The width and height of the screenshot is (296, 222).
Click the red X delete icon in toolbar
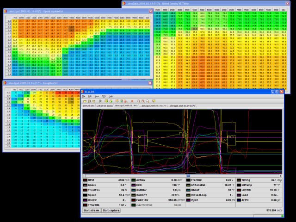(x=132, y=101)
